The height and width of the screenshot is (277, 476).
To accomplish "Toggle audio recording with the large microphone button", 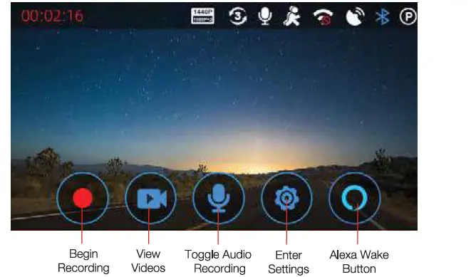I will [219, 198].
